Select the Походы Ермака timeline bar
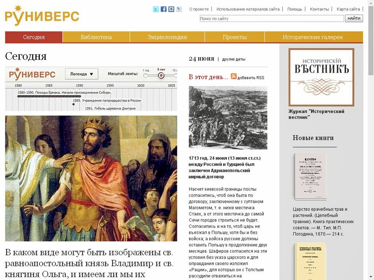Screen dimensions: 374x280 (x=49, y=96)
